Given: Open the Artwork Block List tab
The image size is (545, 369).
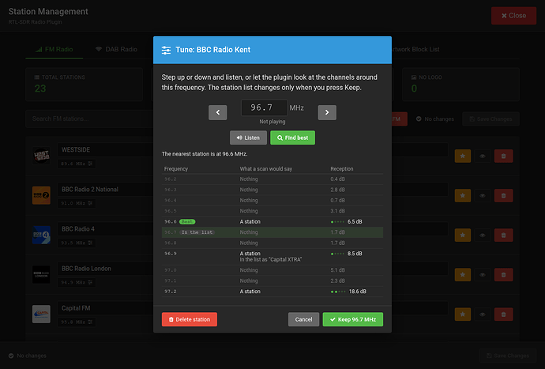Looking at the screenshot, I should tap(415, 50).
